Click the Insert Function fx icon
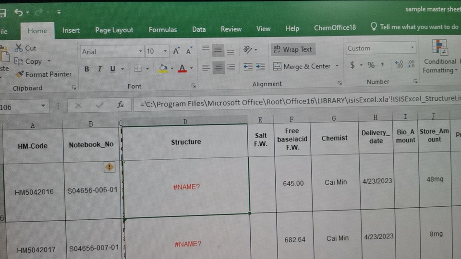Screen dimensions: 461x259 coord(121,105)
